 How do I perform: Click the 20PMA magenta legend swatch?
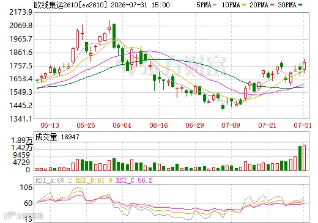pyautogui.click(x=272, y=5)
